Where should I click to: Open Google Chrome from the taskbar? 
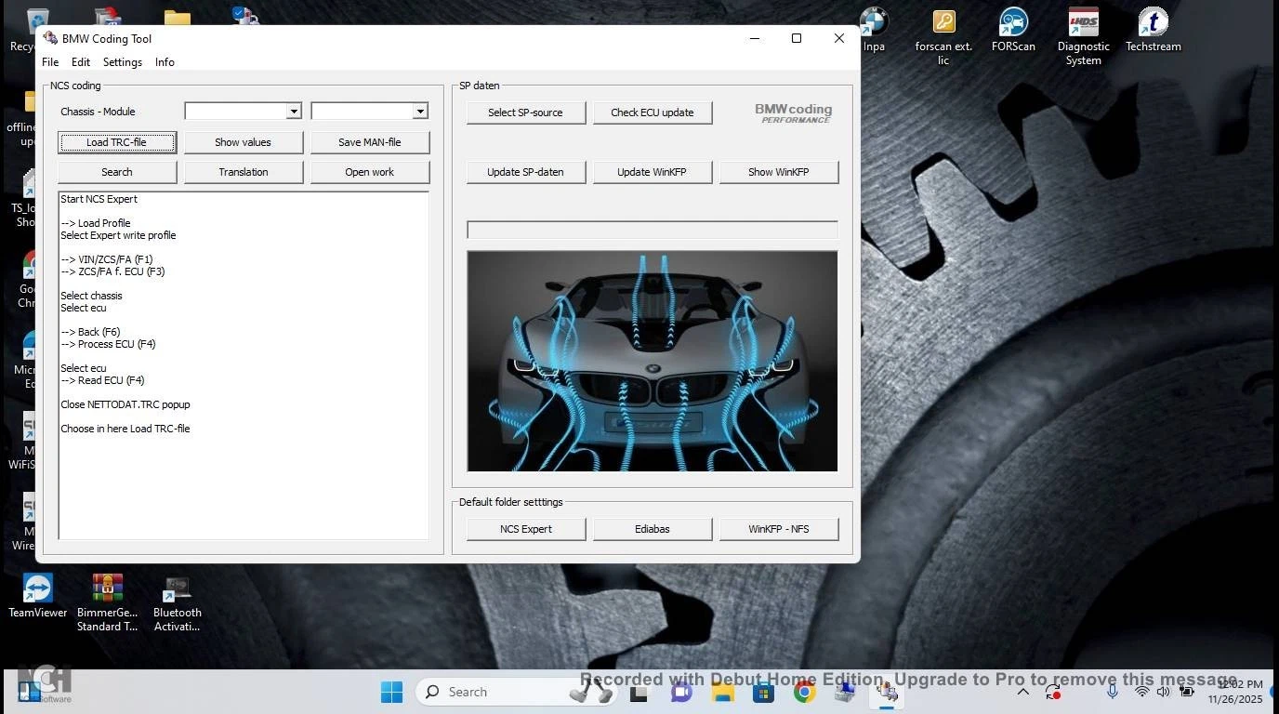tap(805, 693)
